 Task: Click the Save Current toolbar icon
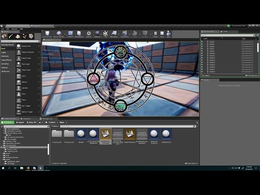tap(47, 34)
